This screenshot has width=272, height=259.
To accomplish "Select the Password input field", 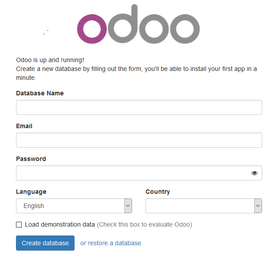I will [133, 173].
